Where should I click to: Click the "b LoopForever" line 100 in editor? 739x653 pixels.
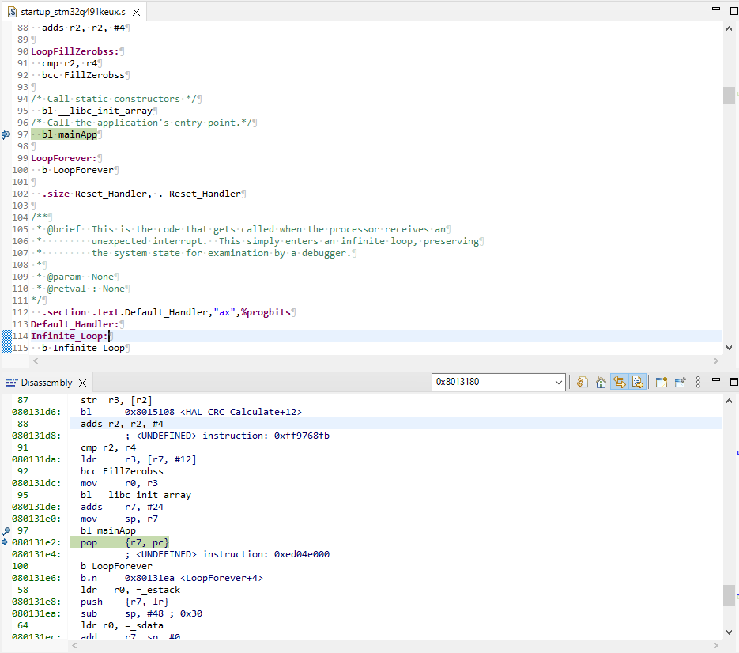(77, 170)
